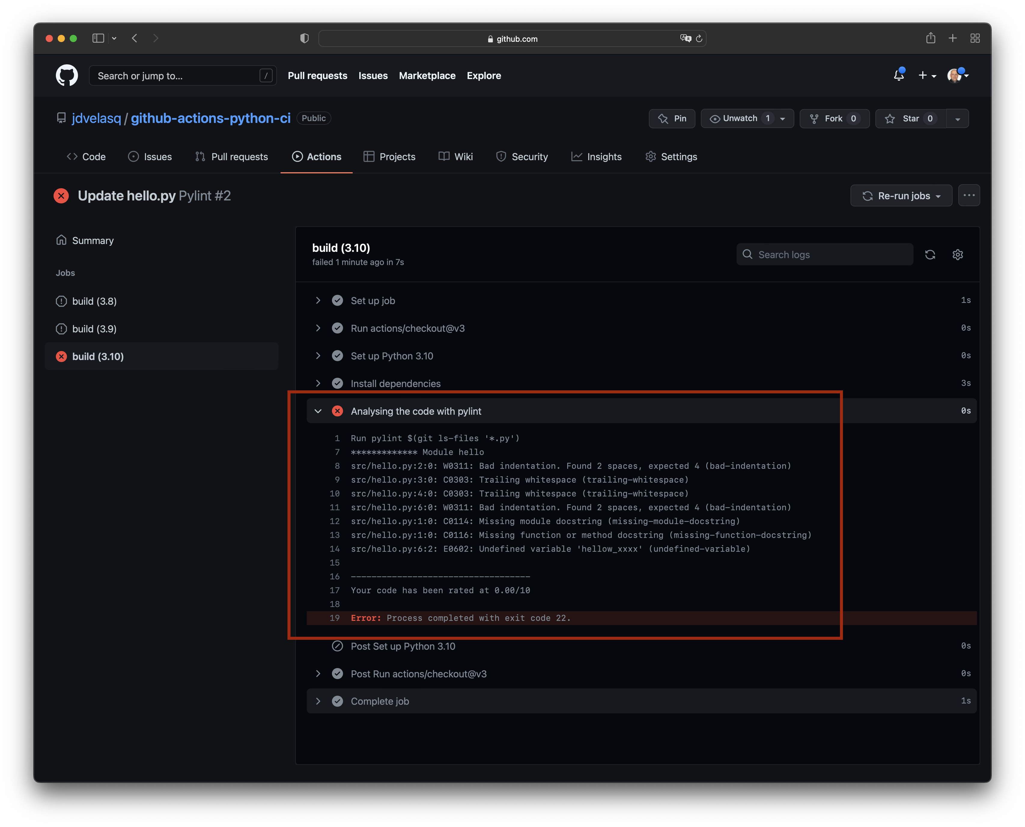This screenshot has height=827, width=1025.
Task: Click the GitHub Octocat logo
Action: (x=67, y=75)
